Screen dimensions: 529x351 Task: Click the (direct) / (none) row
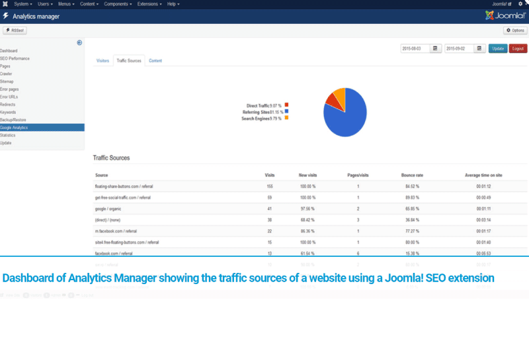click(x=310, y=220)
